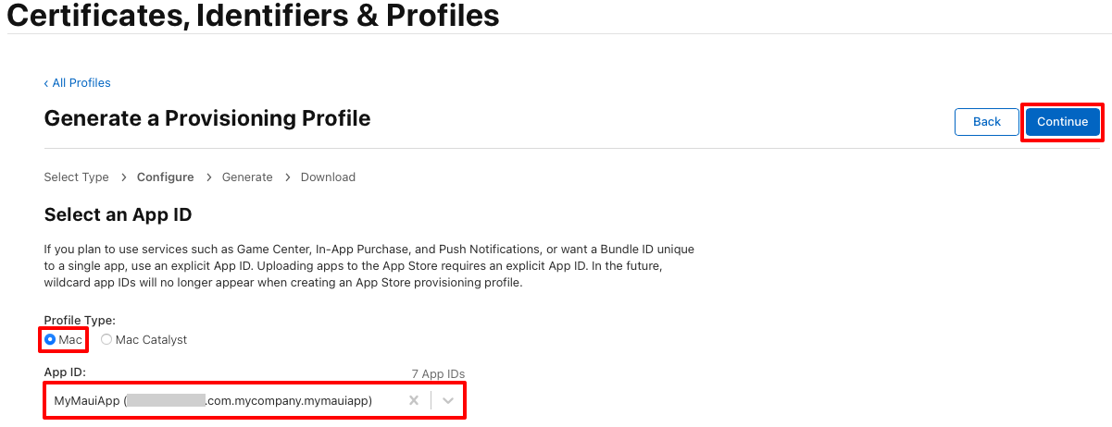This screenshot has width=1112, height=427.
Task: Go back via All Profiles link
Action: [x=77, y=82]
